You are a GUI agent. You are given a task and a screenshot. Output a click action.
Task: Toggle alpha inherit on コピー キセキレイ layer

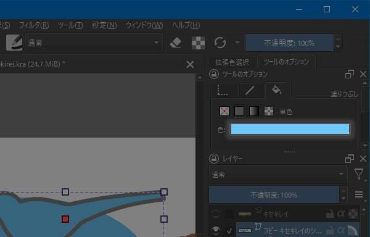341,230
